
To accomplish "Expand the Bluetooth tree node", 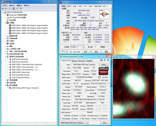I will pos(6,15).
